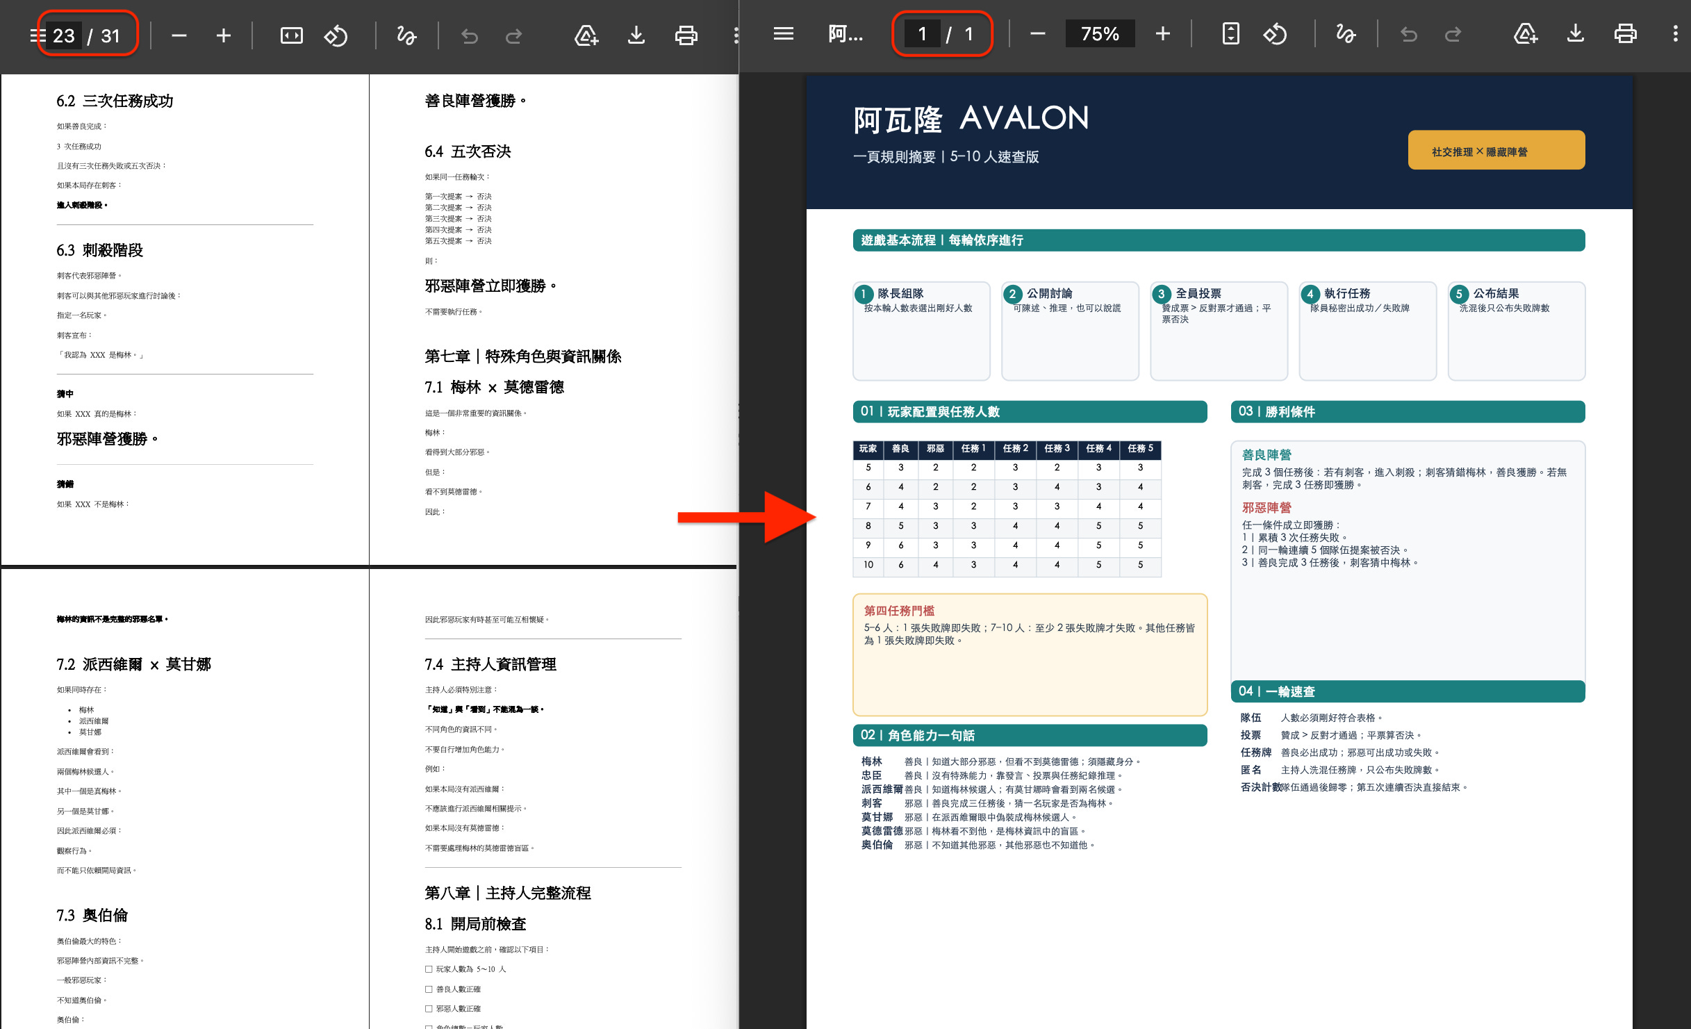Click yellow badge 社交推理 × 隱藏陣營

pos(1496,150)
